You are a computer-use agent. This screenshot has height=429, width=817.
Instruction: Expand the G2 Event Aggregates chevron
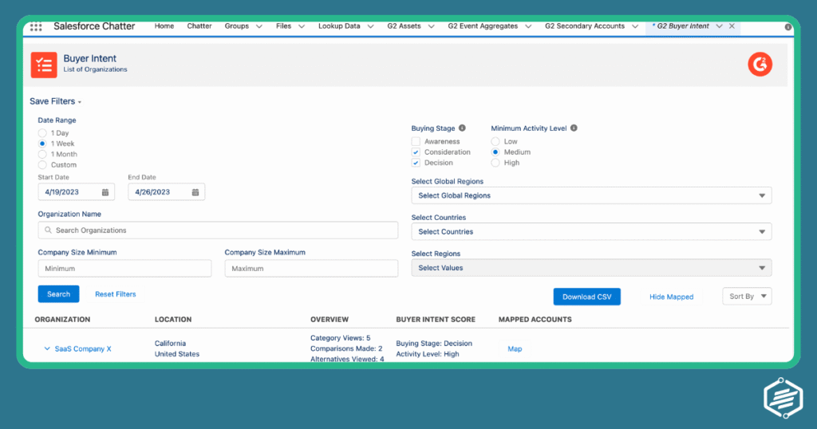pos(528,26)
